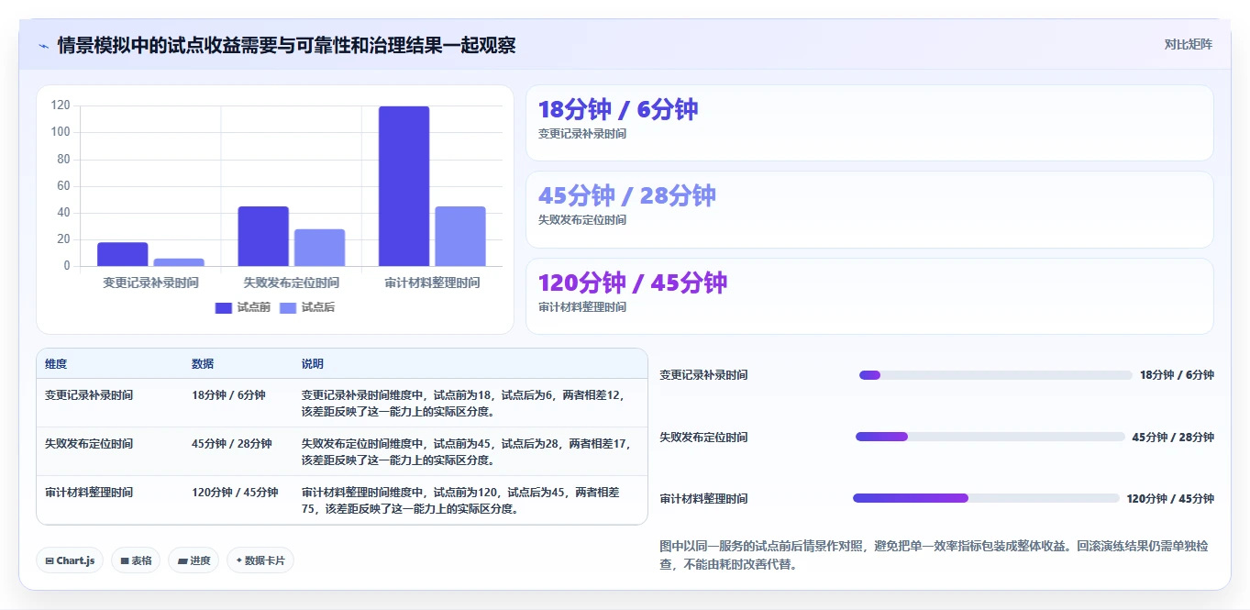
Task: Click the 试点后 bar for 变更记录补录时间
Action: click(x=179, y=262)
